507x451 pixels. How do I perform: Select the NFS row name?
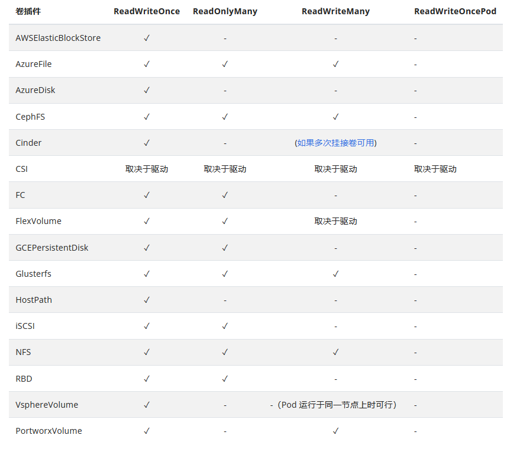pyautogui.click(x=23, y=352)
